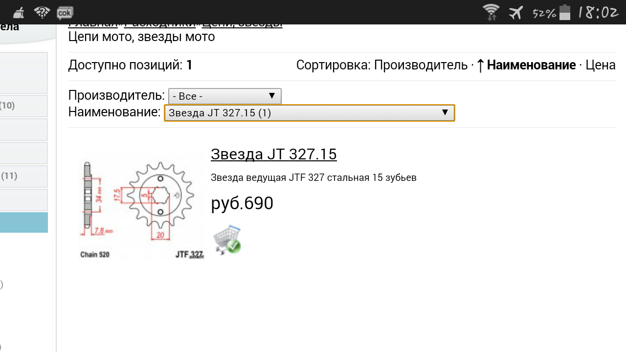Select the sidebar item with count (11)

pyautogui.click(x=24, y=176)
